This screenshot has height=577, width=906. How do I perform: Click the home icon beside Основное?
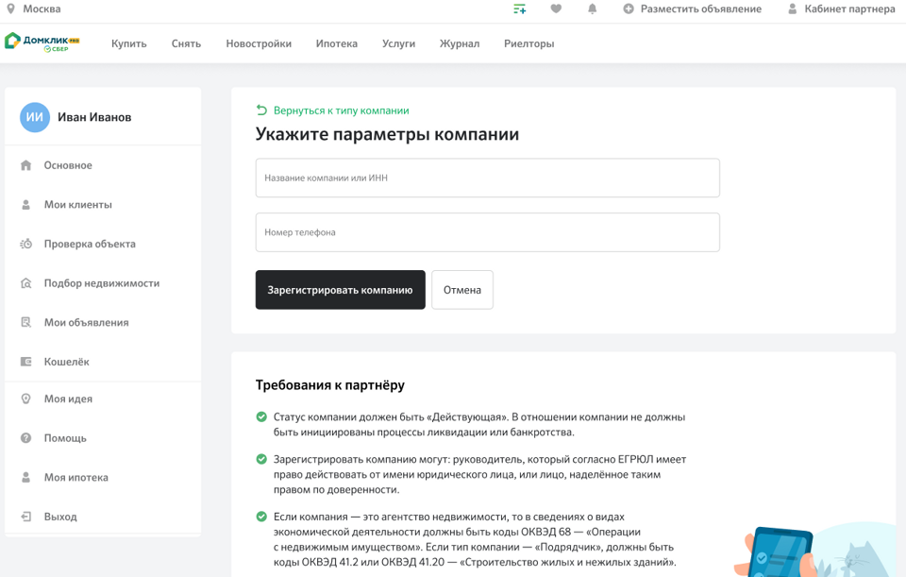click(26, 165)
